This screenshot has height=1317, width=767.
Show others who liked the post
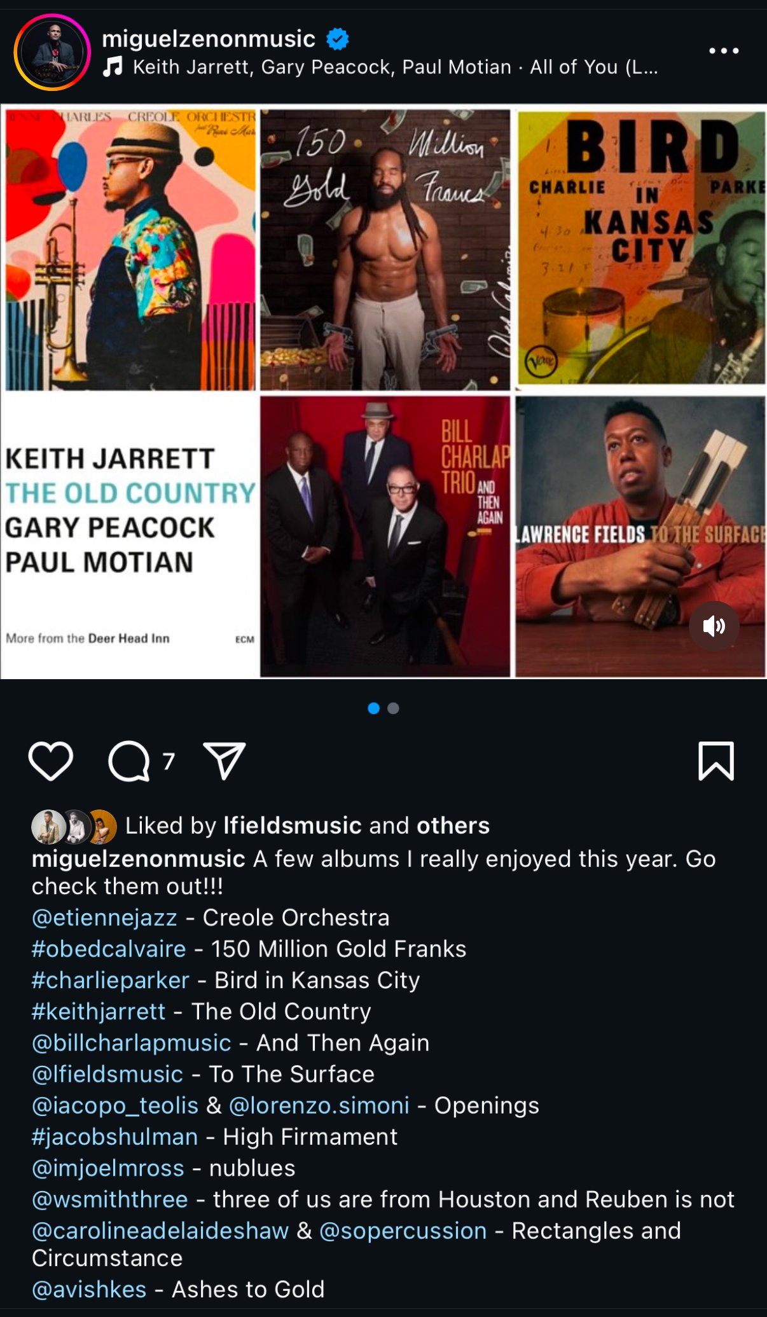[453, 825]
